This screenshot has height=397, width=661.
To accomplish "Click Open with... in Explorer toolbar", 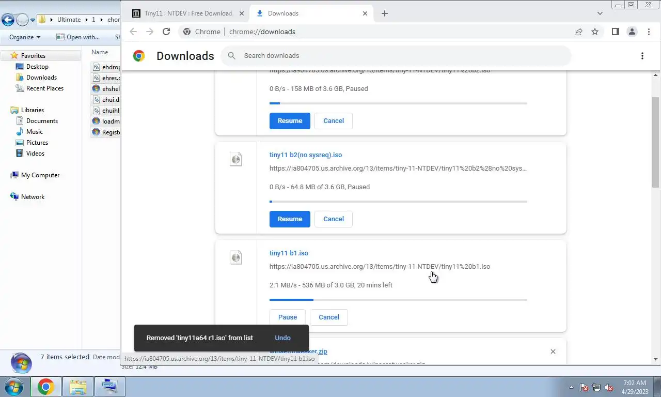I will [x=78, y=37].
